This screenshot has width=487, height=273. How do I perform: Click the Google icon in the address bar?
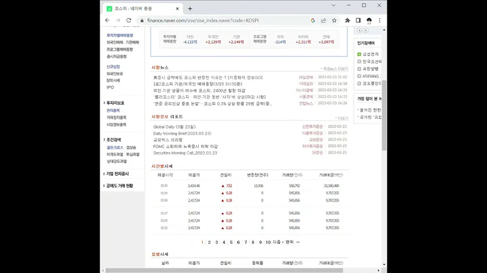(x=312, y=20)
